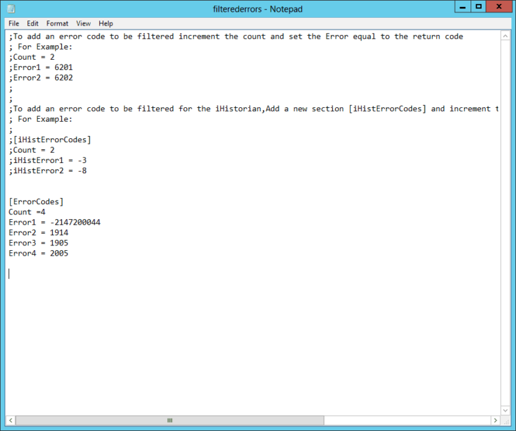
Task: Click on the [ErrorCodes] section line
Action: tap(36, 201)
